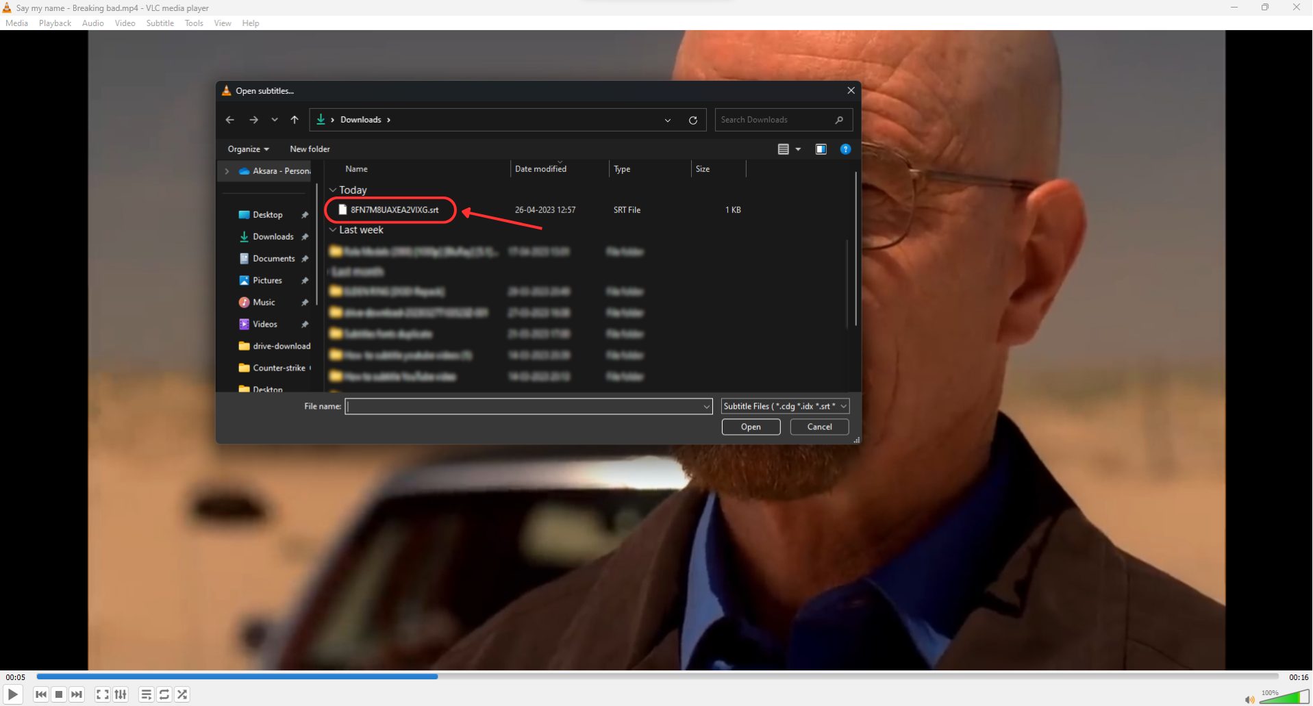Open the File name history dropdown
Viewport: 1313px width, 706px height.
point(706,407)
